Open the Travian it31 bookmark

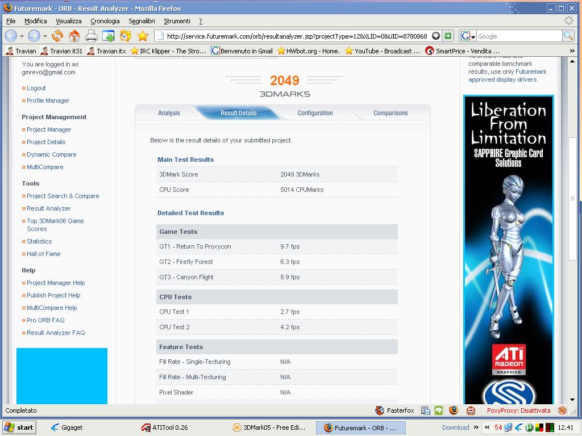point(61,51)
